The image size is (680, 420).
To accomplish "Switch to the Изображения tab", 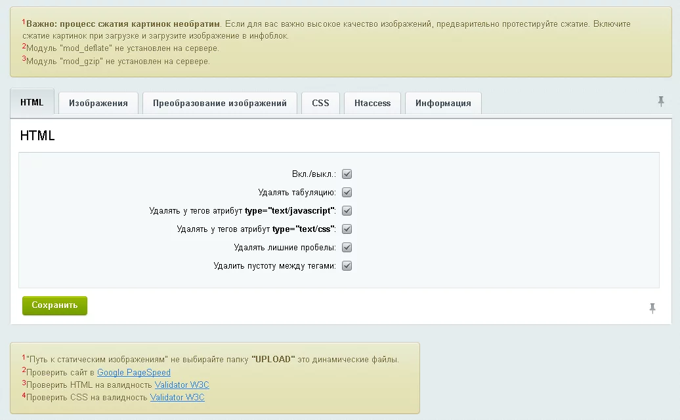I will 98,104.
